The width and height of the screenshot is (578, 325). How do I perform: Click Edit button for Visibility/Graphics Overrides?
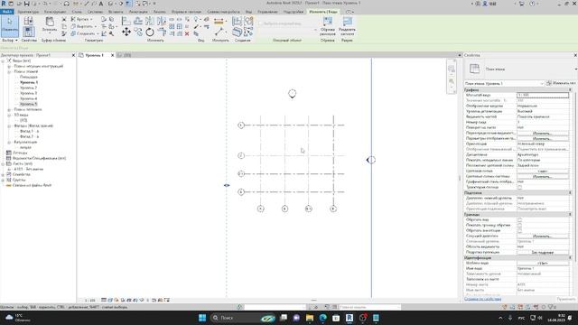coord(543,133)
